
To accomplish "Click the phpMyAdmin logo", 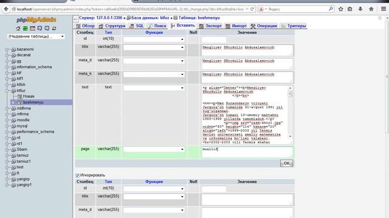I will 36,20.
